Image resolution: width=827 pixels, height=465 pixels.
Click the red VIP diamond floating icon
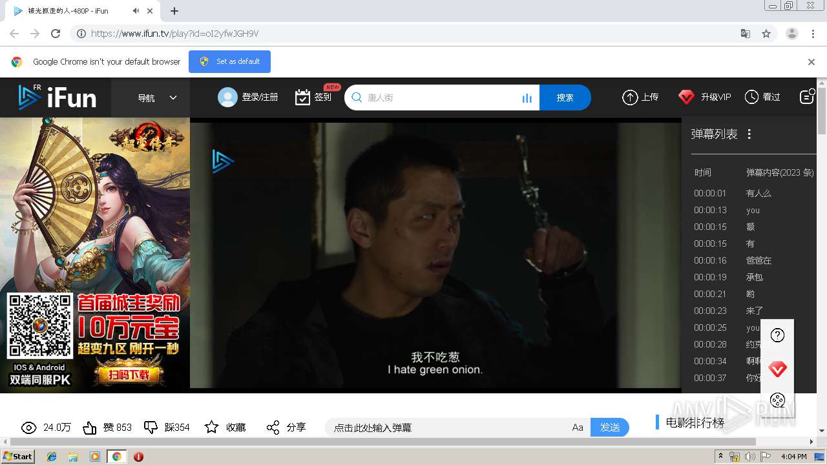coord(777,369)
